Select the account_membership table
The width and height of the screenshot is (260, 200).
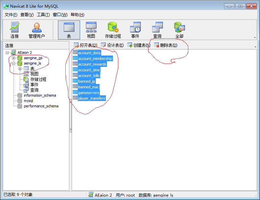pyautogui.click(x=95, y=59)
